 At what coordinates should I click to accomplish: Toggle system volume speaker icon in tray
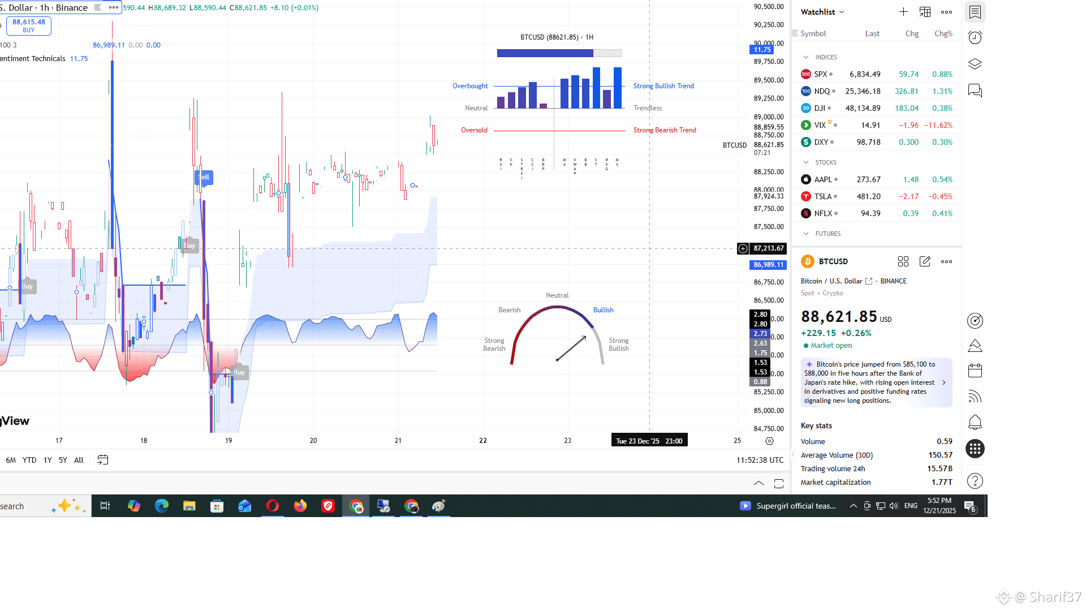[x=894, y=506]
